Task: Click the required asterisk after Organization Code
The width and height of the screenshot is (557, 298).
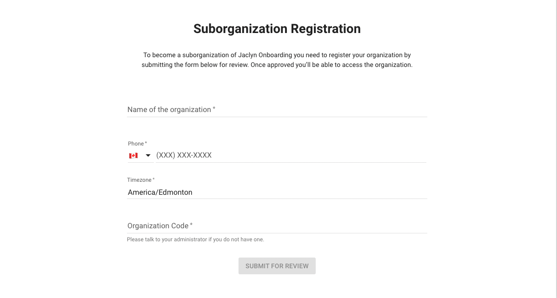Action: click(x=191, y=225)
